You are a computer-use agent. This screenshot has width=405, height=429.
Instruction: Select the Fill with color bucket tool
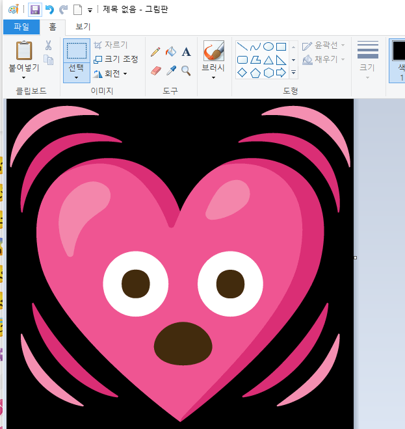171,51
